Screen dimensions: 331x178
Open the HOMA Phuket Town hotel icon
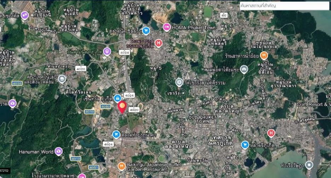(x=167, y=27)
